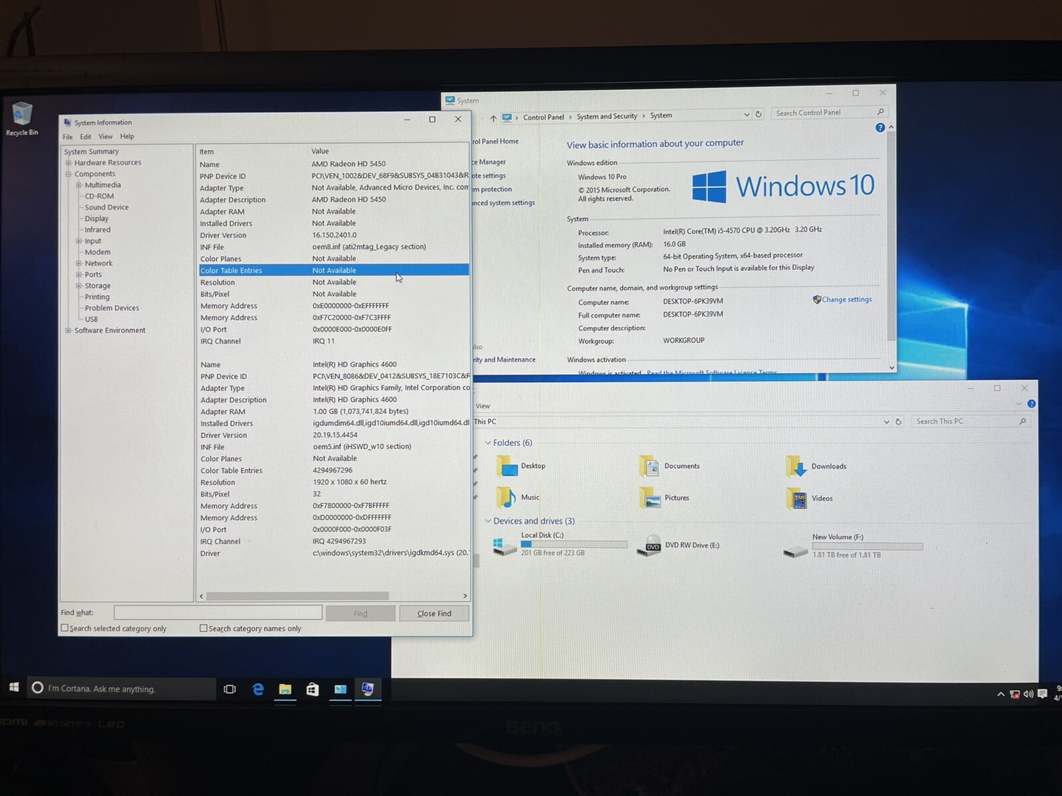Click the up arrow in System window
This screenshot has height=796, width=1062.
click(x=493, y=118)
